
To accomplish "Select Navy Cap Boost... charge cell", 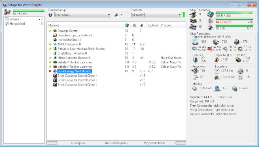I will [x=172, y=58].
